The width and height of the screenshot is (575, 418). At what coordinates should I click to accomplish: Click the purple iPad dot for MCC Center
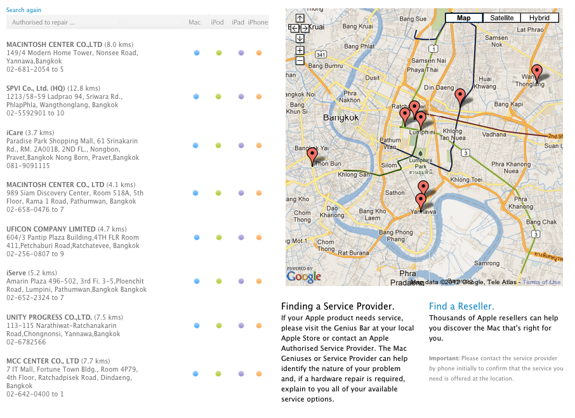pyautogui.click(x=241, y=374)
